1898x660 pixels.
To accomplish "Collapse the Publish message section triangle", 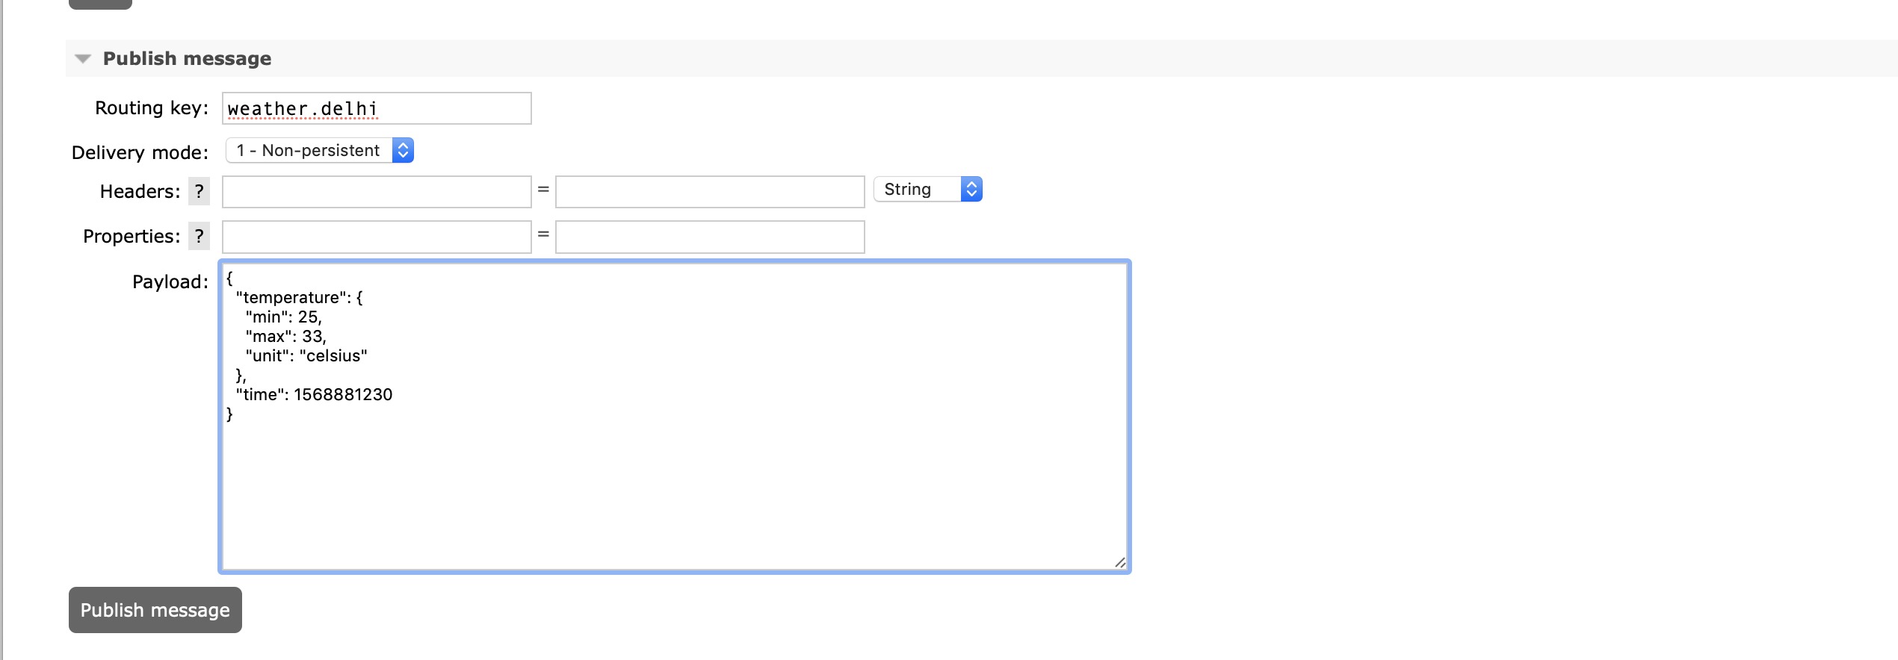I will (83, 58).
